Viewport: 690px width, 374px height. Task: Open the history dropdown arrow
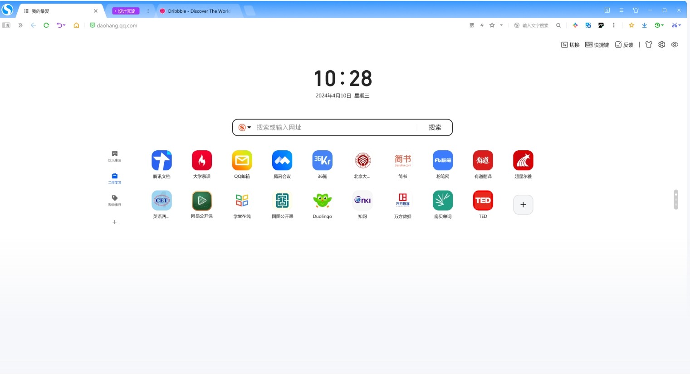coord(664,25)
